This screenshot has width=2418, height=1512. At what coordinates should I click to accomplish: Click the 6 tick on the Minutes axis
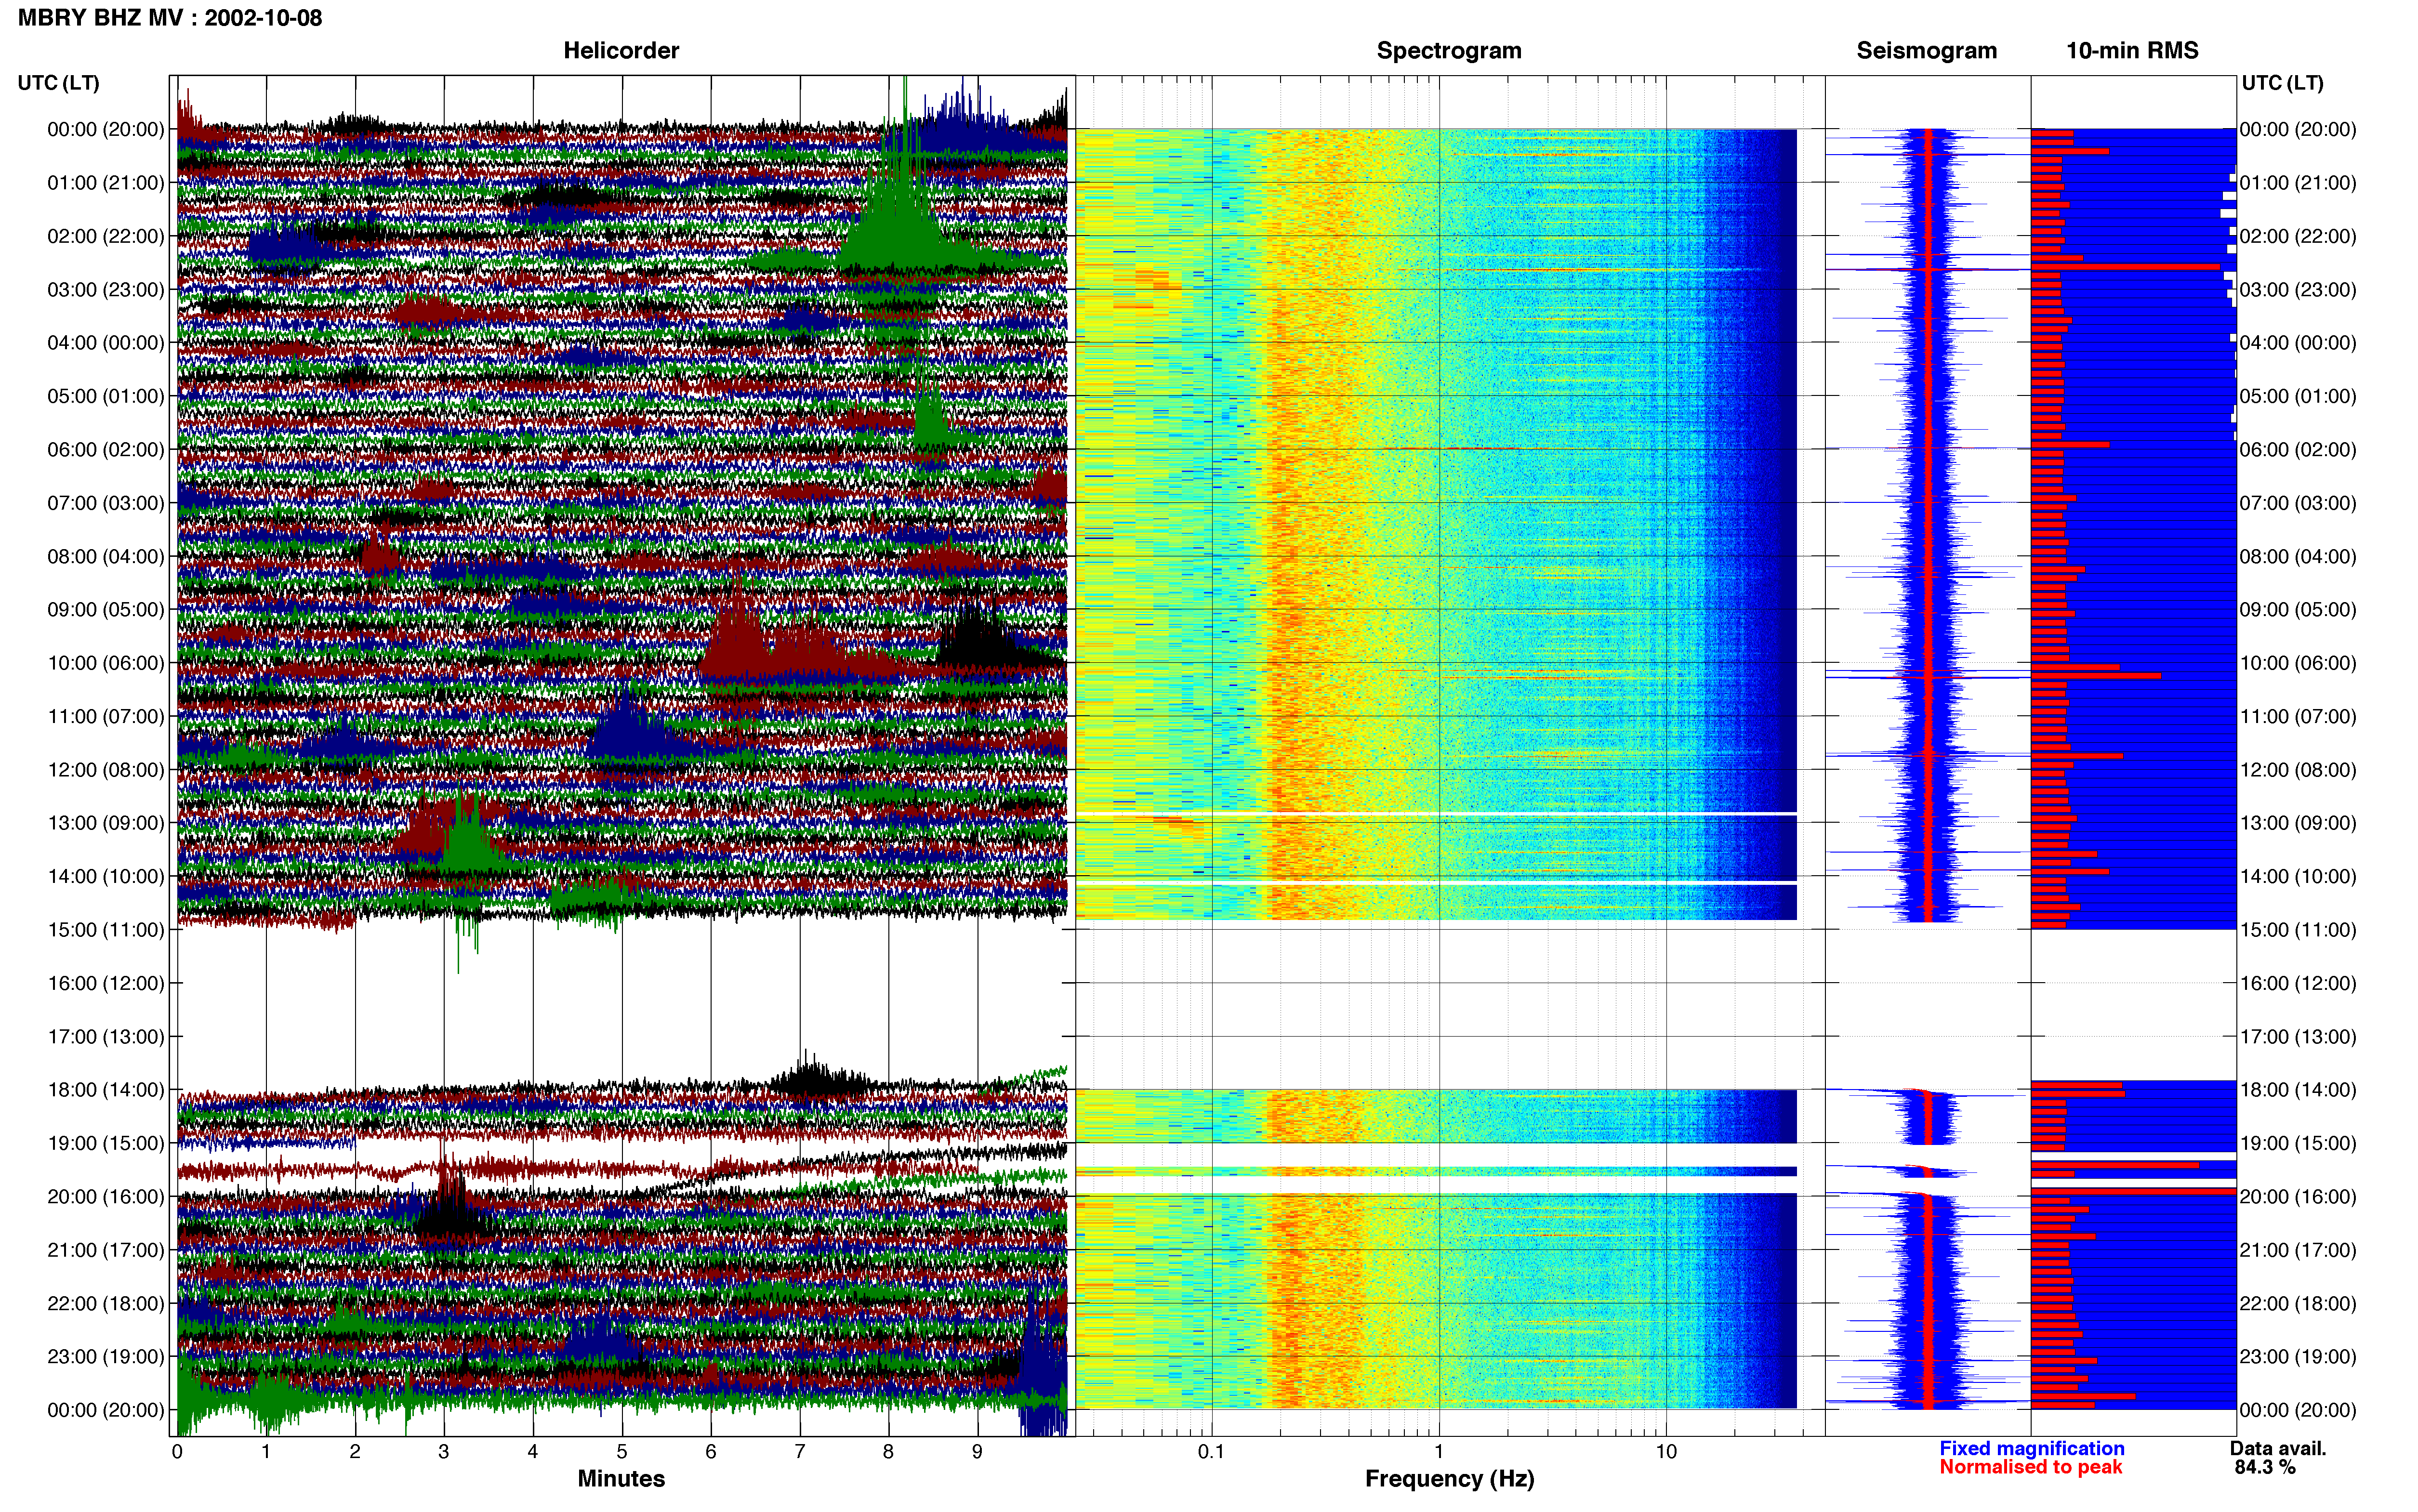(711, 1452)
